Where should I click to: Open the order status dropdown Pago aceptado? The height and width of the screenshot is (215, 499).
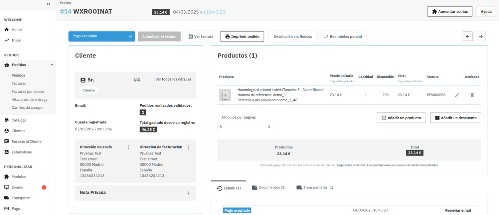point(101,36)
